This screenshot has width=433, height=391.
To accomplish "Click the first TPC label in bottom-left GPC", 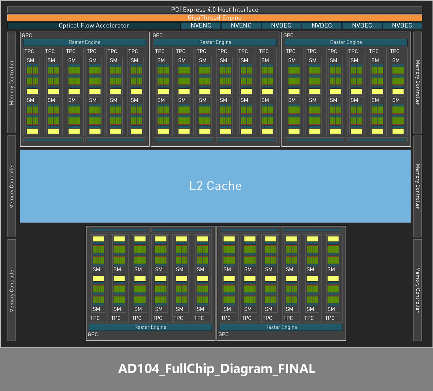I will (x=95, y=318).
